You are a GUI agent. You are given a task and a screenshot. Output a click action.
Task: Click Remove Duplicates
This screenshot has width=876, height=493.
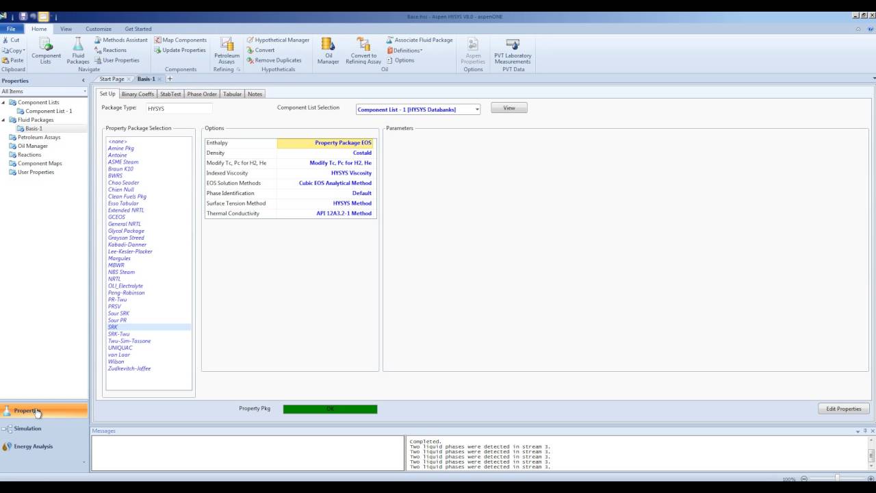[x=274, y=60]
